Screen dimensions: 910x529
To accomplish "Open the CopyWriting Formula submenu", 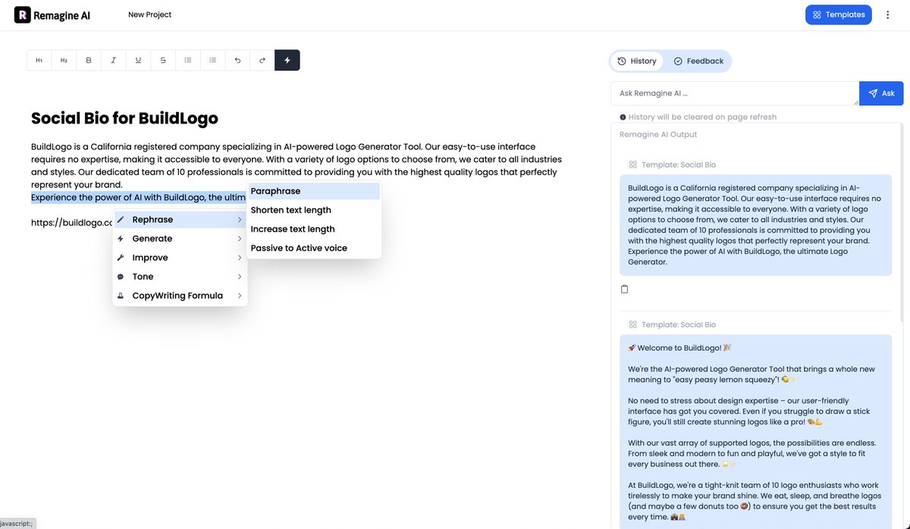I will pyautogui.click(x=180, y=296).
